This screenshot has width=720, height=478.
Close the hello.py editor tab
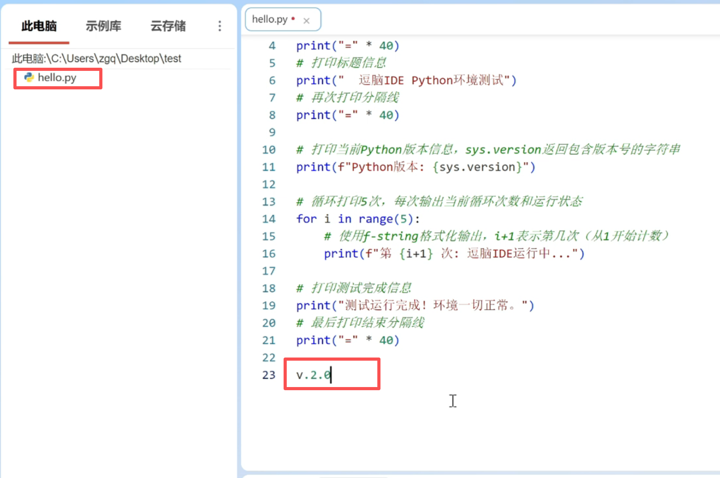coord(306,20)
